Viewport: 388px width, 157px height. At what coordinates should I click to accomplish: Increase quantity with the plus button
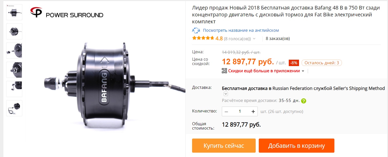(x=253, y=111)
